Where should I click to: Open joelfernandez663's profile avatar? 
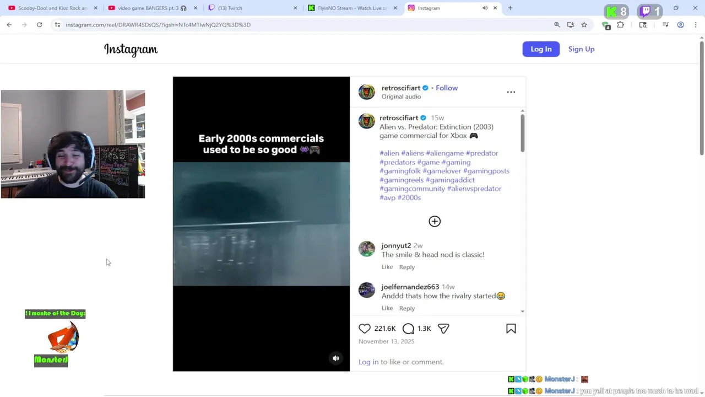click(367, 290)
